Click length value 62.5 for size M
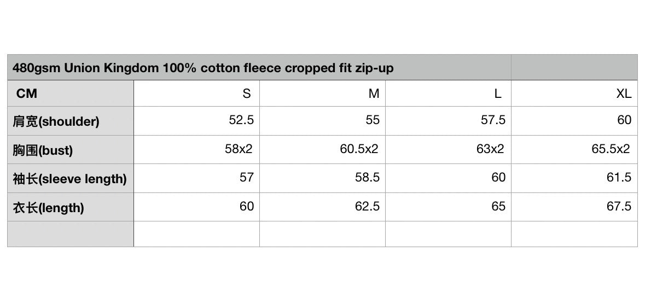The width and height of the screenshot is (645, 304). tap(367, 206)
